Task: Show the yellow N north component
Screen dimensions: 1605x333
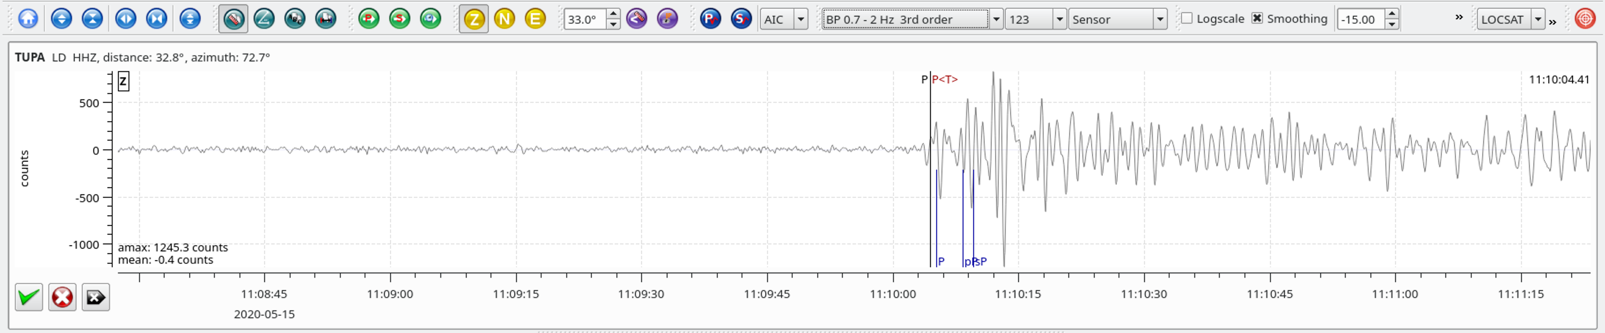Action: coord(505,19)
